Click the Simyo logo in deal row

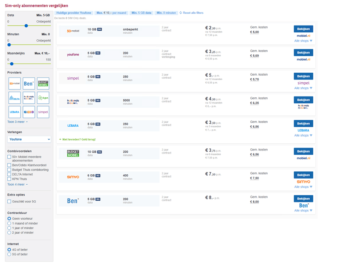[x=73, y=177]
